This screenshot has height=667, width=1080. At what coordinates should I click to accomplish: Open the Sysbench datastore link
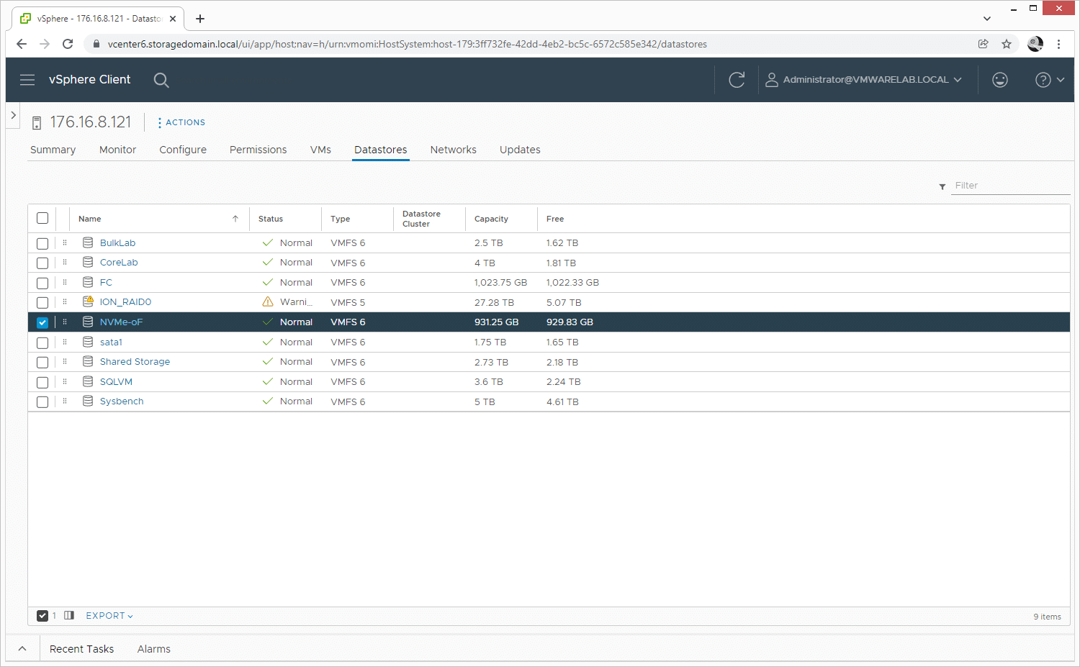(122, 401)
